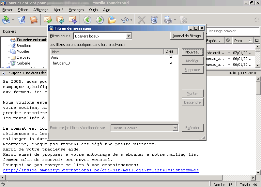This screenshot has height=187, width=261.
Task: Open the Address Book icon
Action: pyautogui.click(x=34, y=20)
